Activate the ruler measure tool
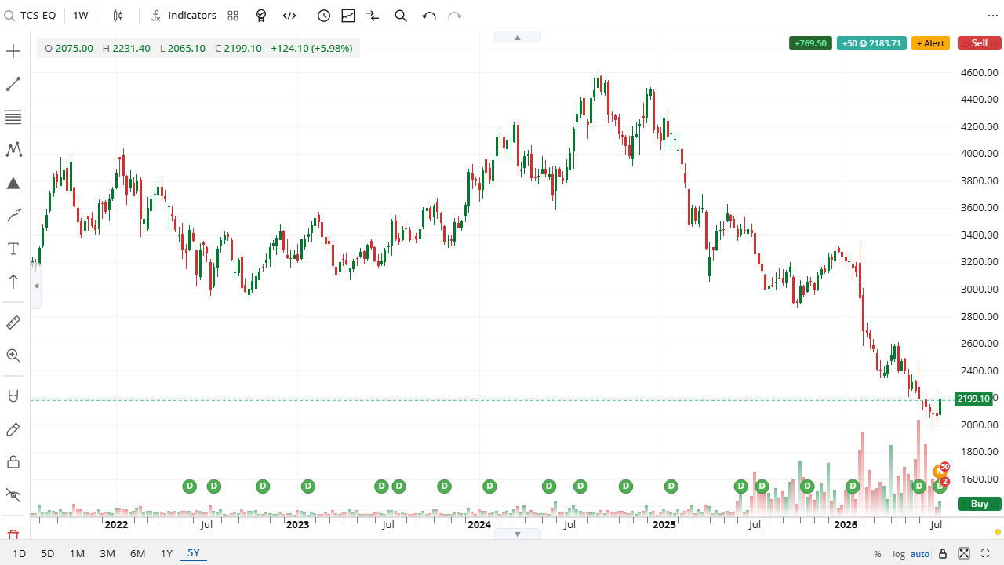This screenshot has width=1004, height=565. (x=13, y=323)
